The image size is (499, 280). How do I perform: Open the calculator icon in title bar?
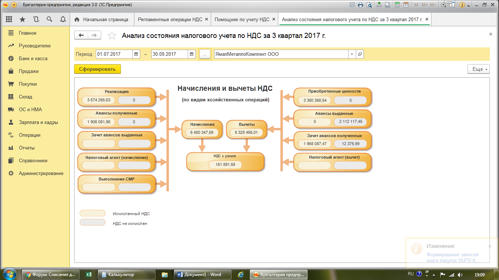click(x=397, y=5)
